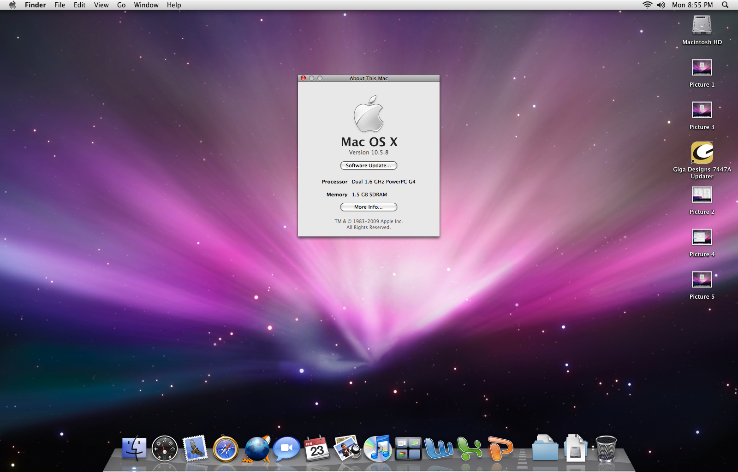Click "1.5 GB SDRAM" memory value
Image resolution: width=738 pixels, height=472 pixels.
click(x=369, y=195)
